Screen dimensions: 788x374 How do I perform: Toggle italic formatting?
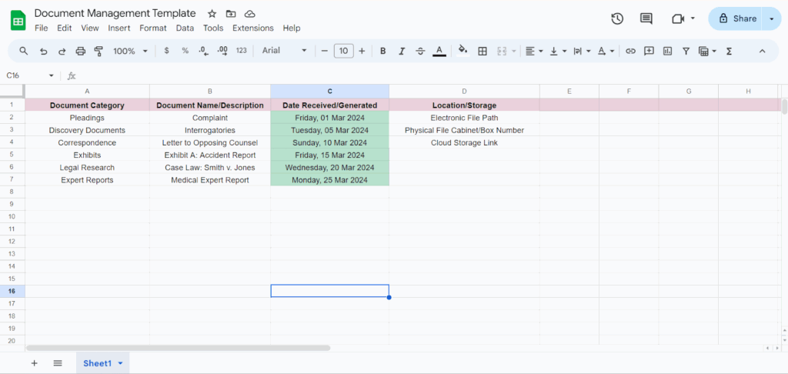tap(402, 51)
